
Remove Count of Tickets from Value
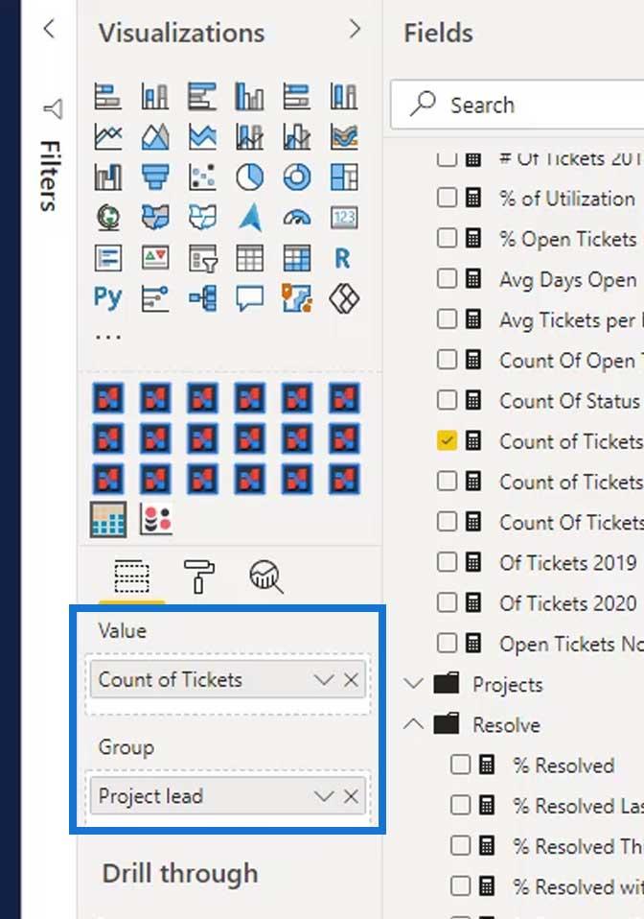point(352,680)
